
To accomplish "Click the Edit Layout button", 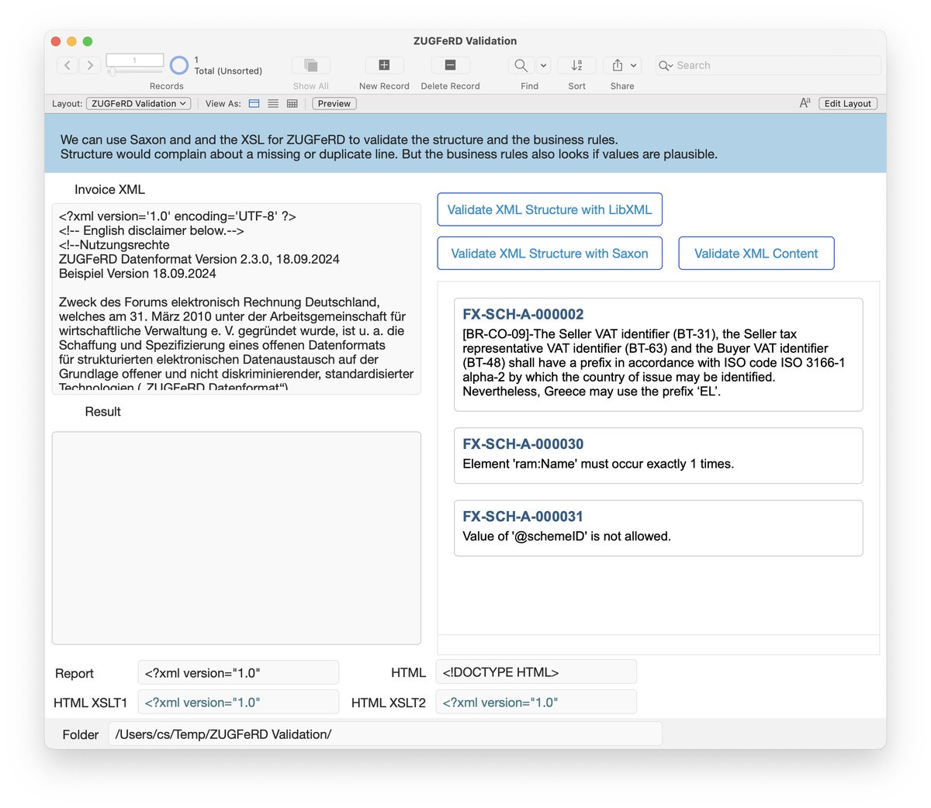I will click(847, 103).
